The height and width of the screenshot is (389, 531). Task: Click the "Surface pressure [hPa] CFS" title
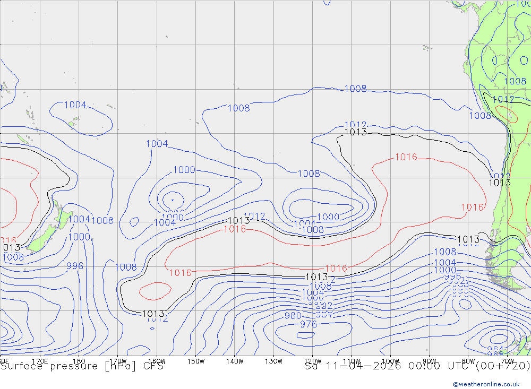(x=82, y=366)
